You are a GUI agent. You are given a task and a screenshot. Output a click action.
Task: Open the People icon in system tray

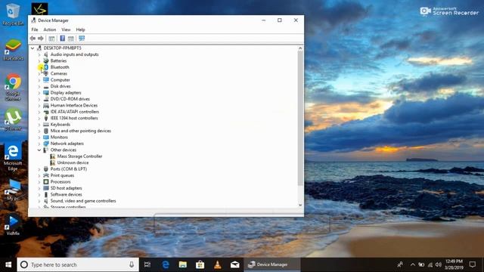[x=400, y=264]
